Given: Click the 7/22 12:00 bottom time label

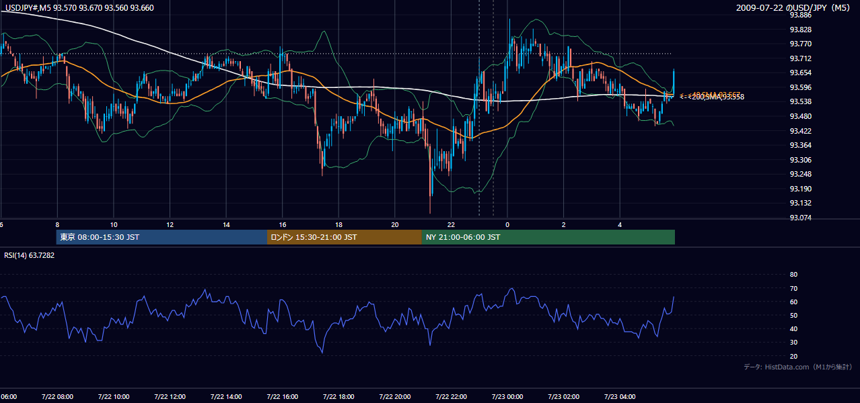Looking at the screenshot, I should click(x=170, y=397).
